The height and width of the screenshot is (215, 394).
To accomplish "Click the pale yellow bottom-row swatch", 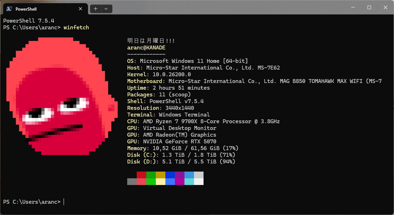I will [160, 181].
